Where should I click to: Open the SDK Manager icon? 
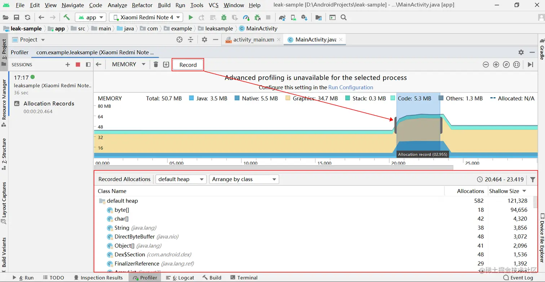pos(304,17)
